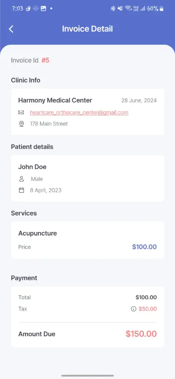This screenshot has height=379, width=175.
Task: Tap the person icon next to Male
Action: pos(21,179)
